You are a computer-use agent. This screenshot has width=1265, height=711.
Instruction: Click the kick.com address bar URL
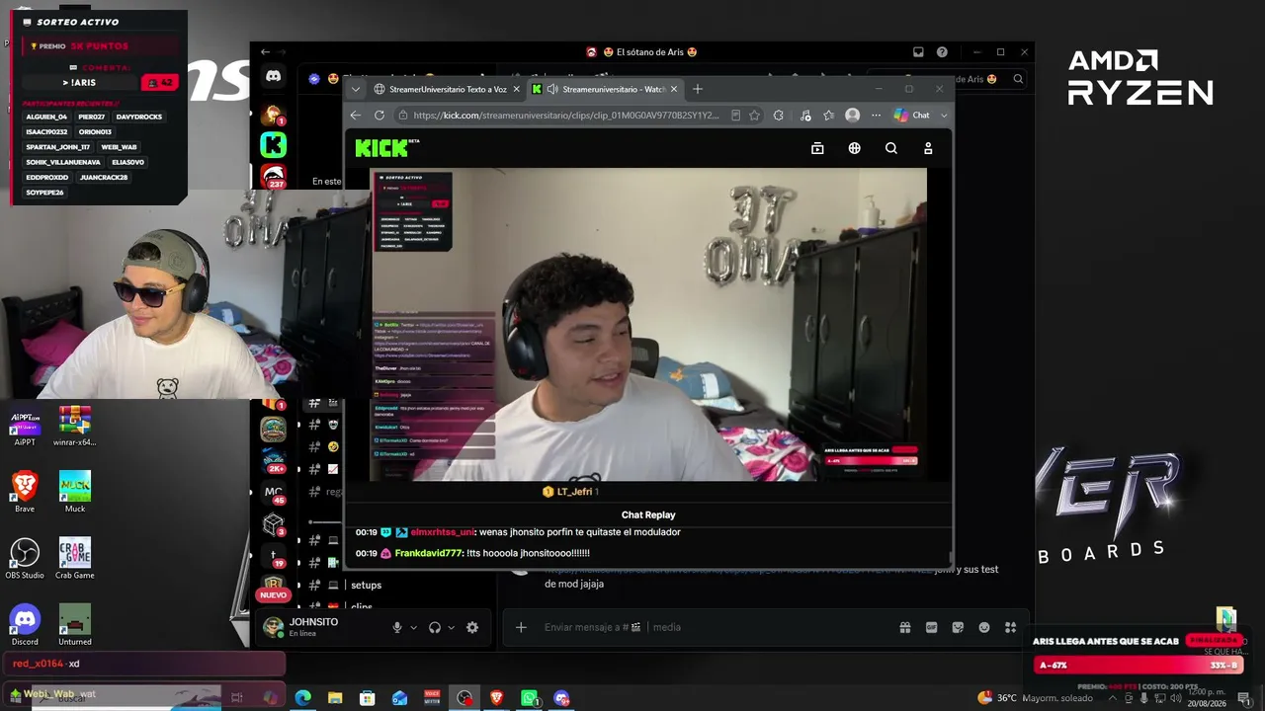coord(565,116)
